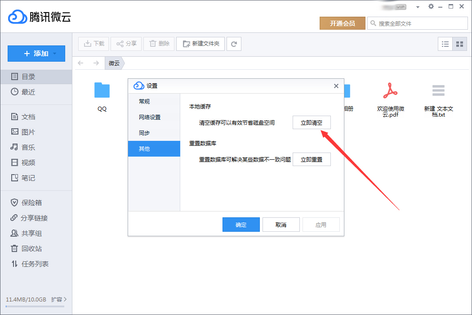Open the settings gear in the title bar

coord(431,6)
